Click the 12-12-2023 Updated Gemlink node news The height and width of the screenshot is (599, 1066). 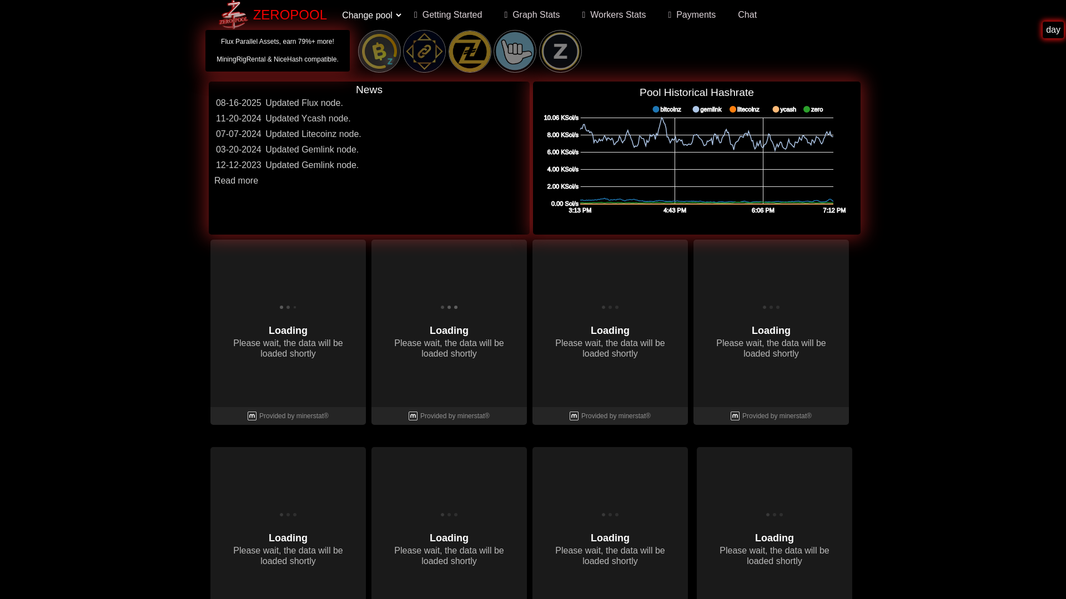287,165
